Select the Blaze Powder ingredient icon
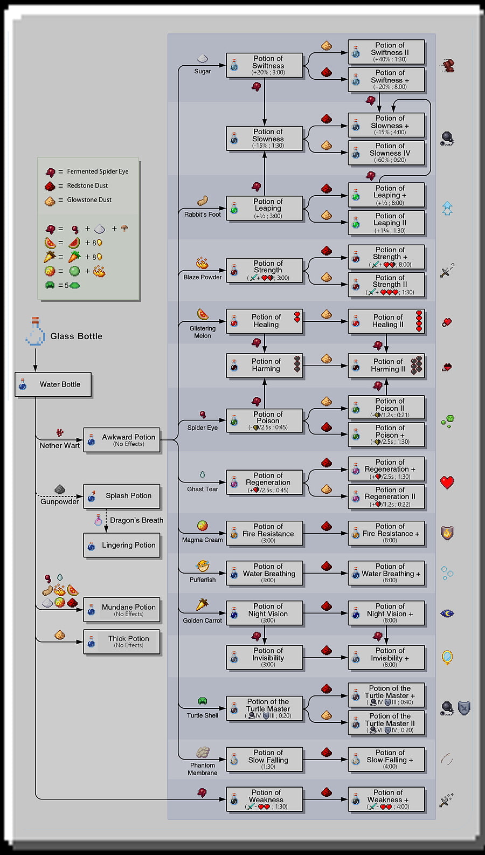 pyautogui.click(x=202, y=264)
